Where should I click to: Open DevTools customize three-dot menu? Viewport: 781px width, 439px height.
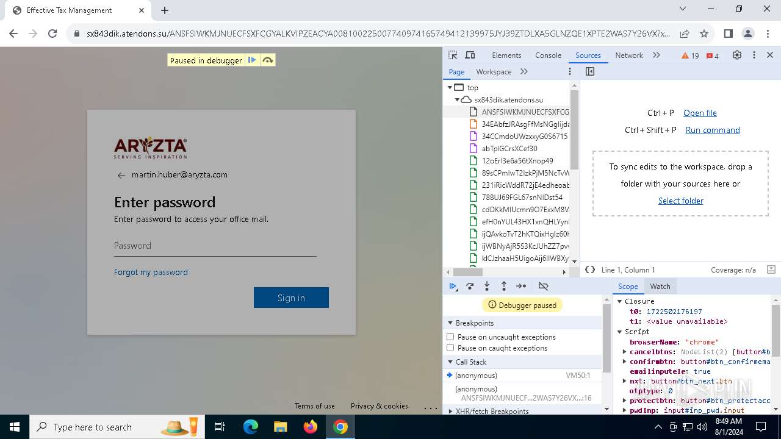(754, 55)
